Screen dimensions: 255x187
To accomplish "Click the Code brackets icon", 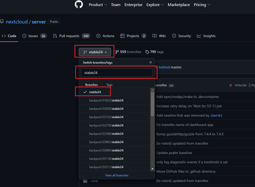I will (4, 36).
